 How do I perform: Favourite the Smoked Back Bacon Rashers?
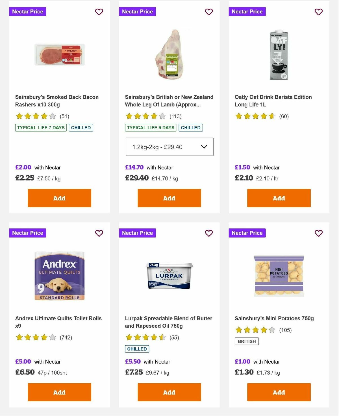click(99, 12)
